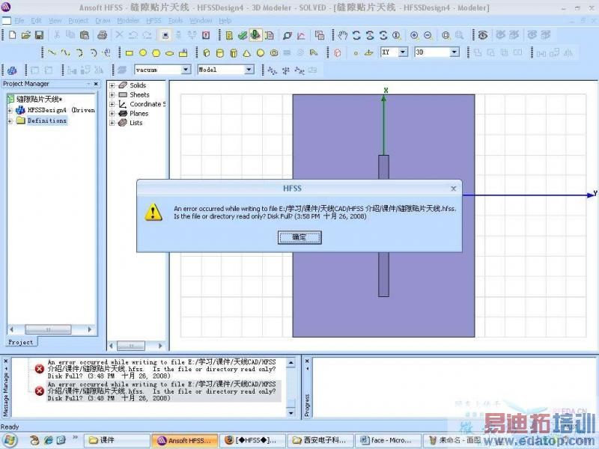Select the Draw Ellipse tool

[x=170, y=53]
